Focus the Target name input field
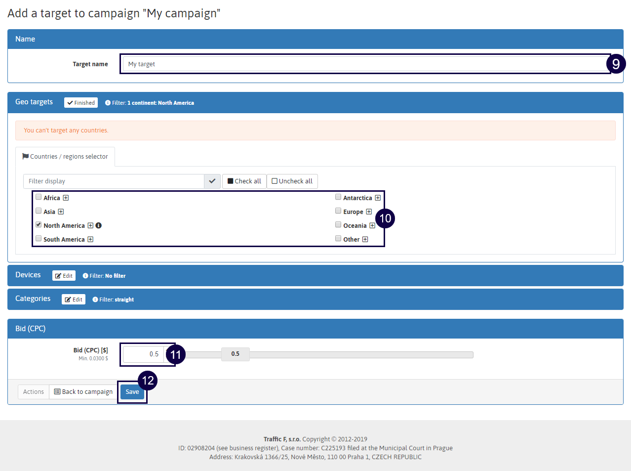This screenshot has width=631, height=471. click(x=365, y=64)
